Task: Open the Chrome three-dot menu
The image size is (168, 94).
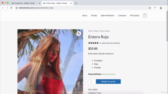Action: pyautogui.click(x=165, y=8)
